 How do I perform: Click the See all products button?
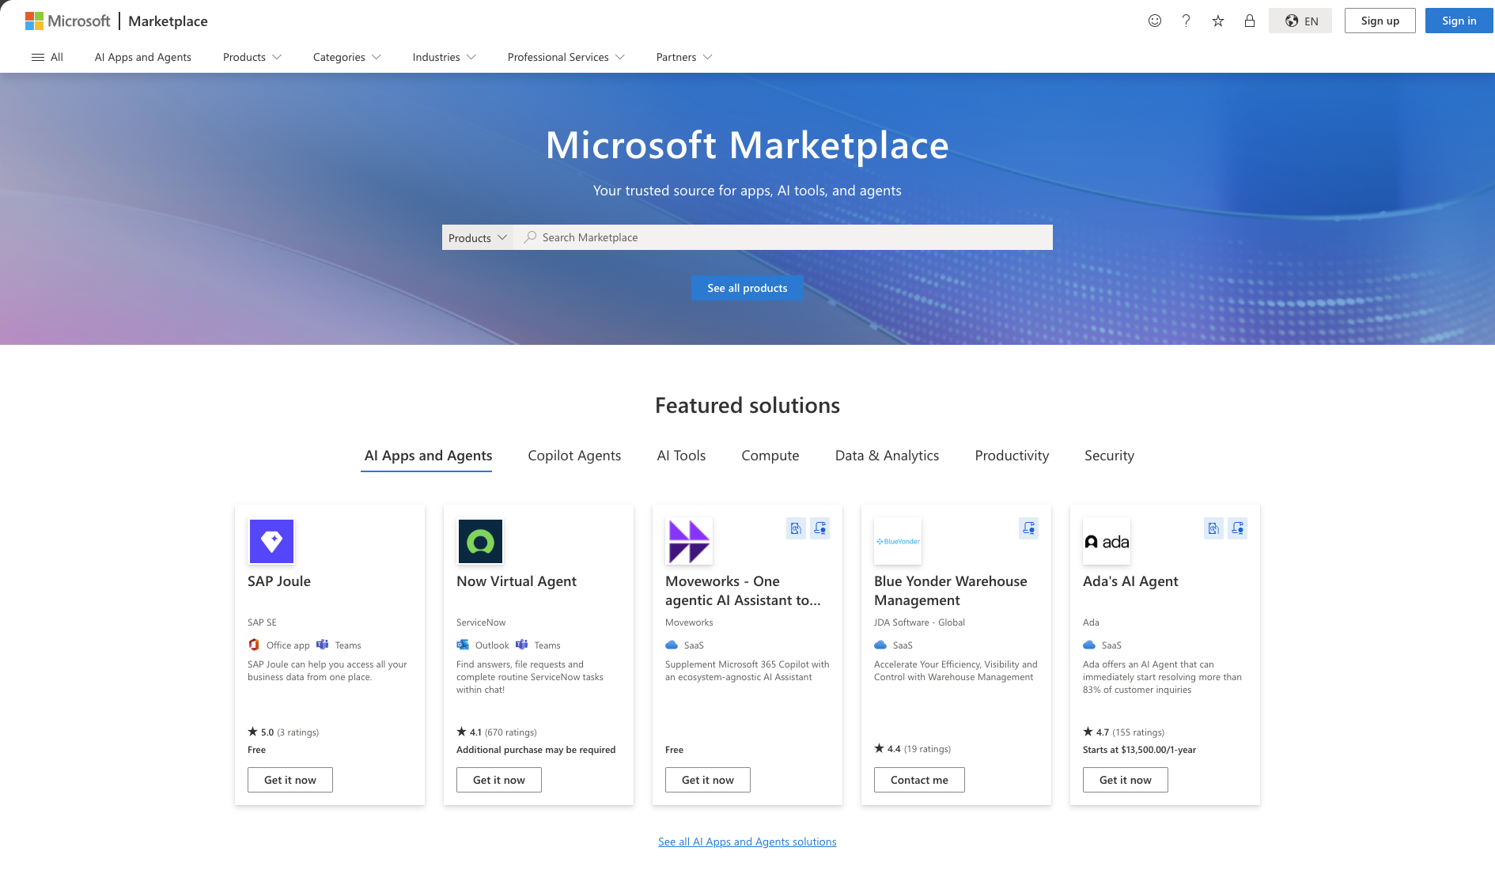747,288
